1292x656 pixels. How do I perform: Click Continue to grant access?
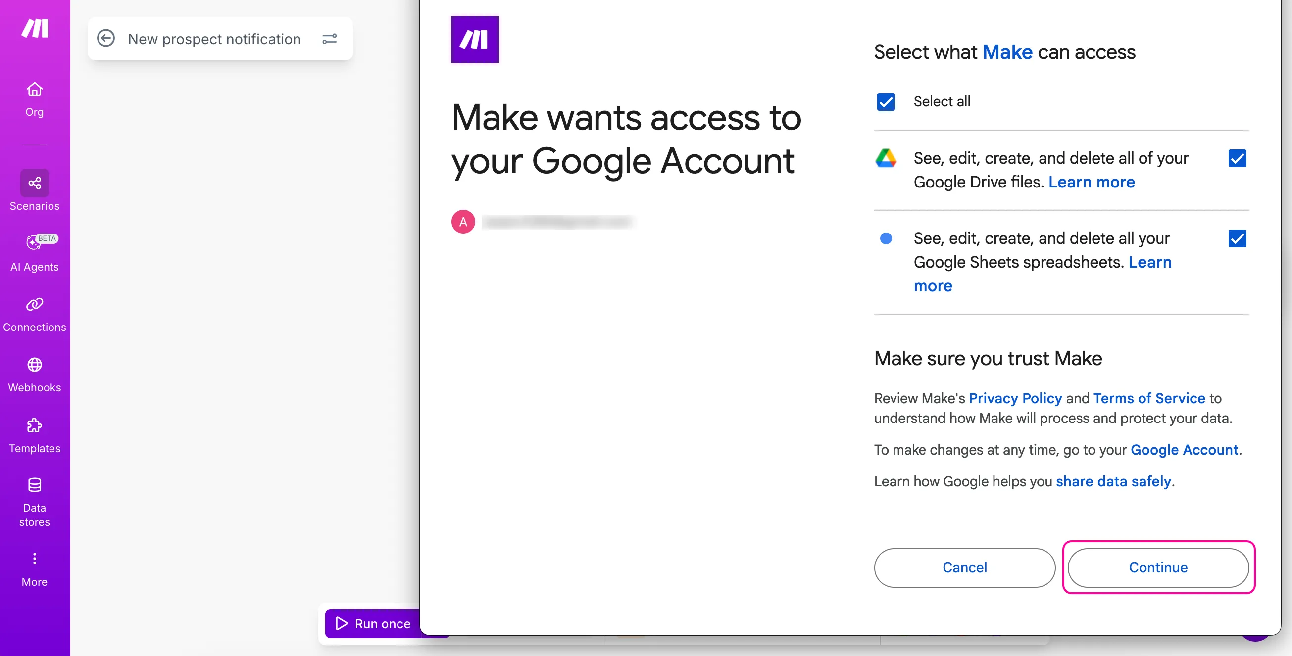pyautogui.click(x=1158, y=568)
